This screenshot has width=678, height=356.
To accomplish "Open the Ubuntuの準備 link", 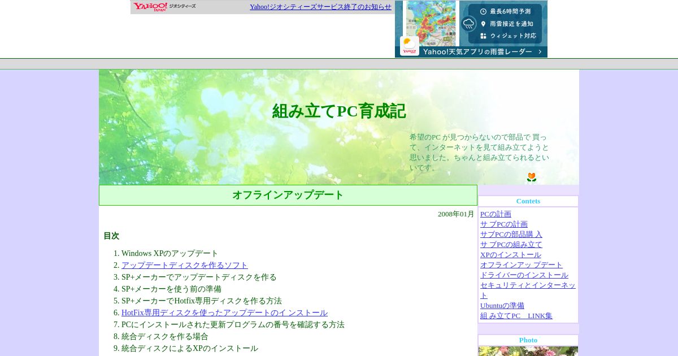I will tap(502, 306).
